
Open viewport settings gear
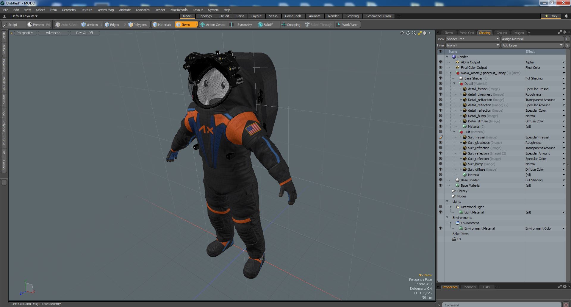tap(425, 33)
